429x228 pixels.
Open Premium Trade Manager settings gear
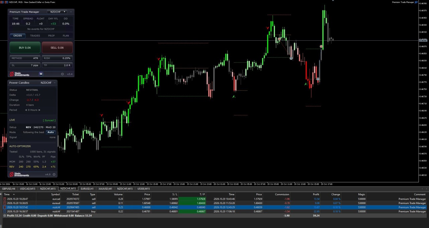62,74
